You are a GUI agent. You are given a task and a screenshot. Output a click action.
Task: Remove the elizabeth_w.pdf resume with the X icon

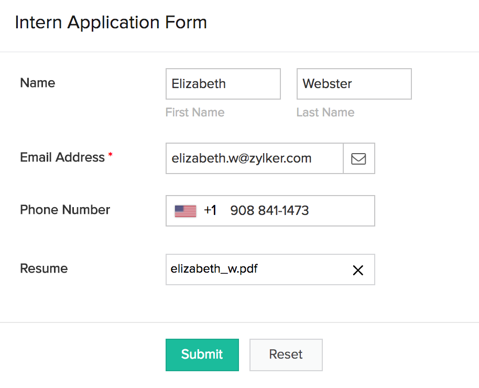(358, 270)
